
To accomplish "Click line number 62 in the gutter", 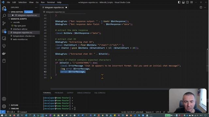I will [x=45, y=72].
